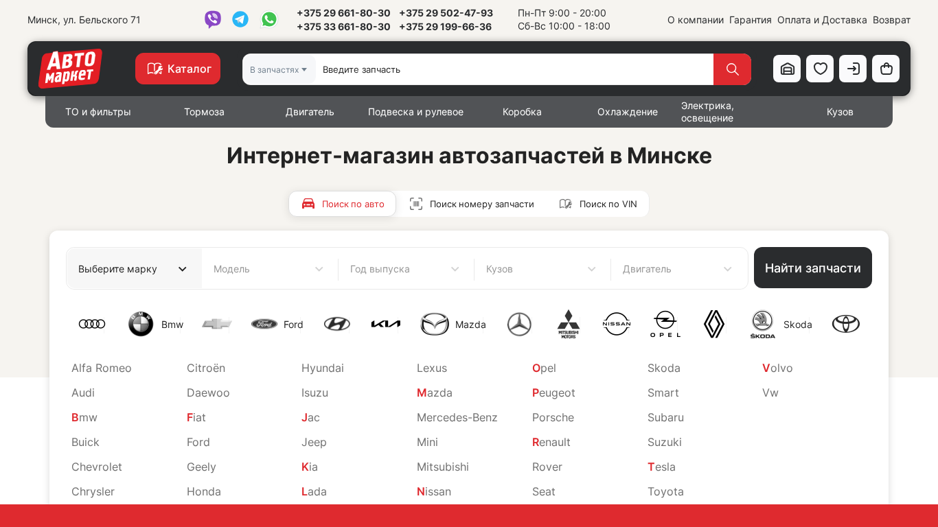This screenshot has width=938, height=527.
Task: Open the Кузов category in the nav bar
Action: (840, 112)
